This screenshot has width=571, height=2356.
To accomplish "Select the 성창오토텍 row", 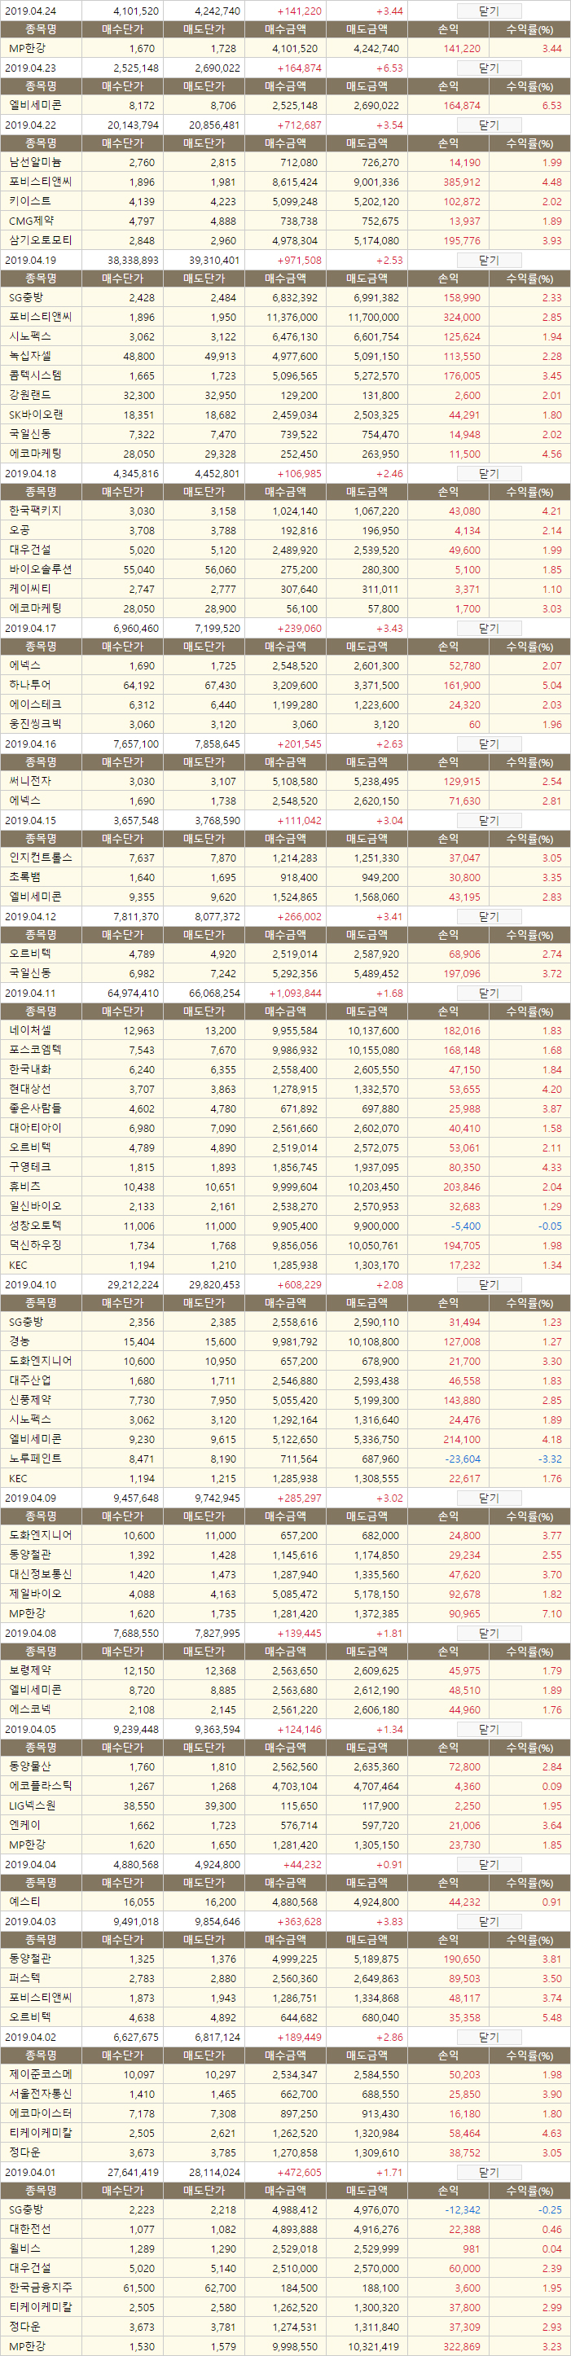I will pyautogui.click(x=285, y=1226).
